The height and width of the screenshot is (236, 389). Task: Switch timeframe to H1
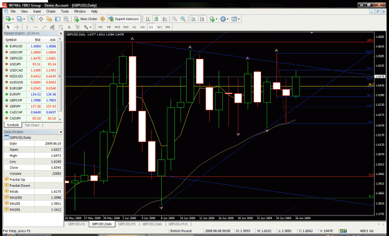[134, 27]
